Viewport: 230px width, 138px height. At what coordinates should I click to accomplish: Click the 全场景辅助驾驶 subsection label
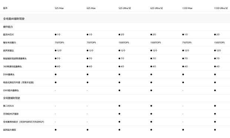tap(11, 98)
